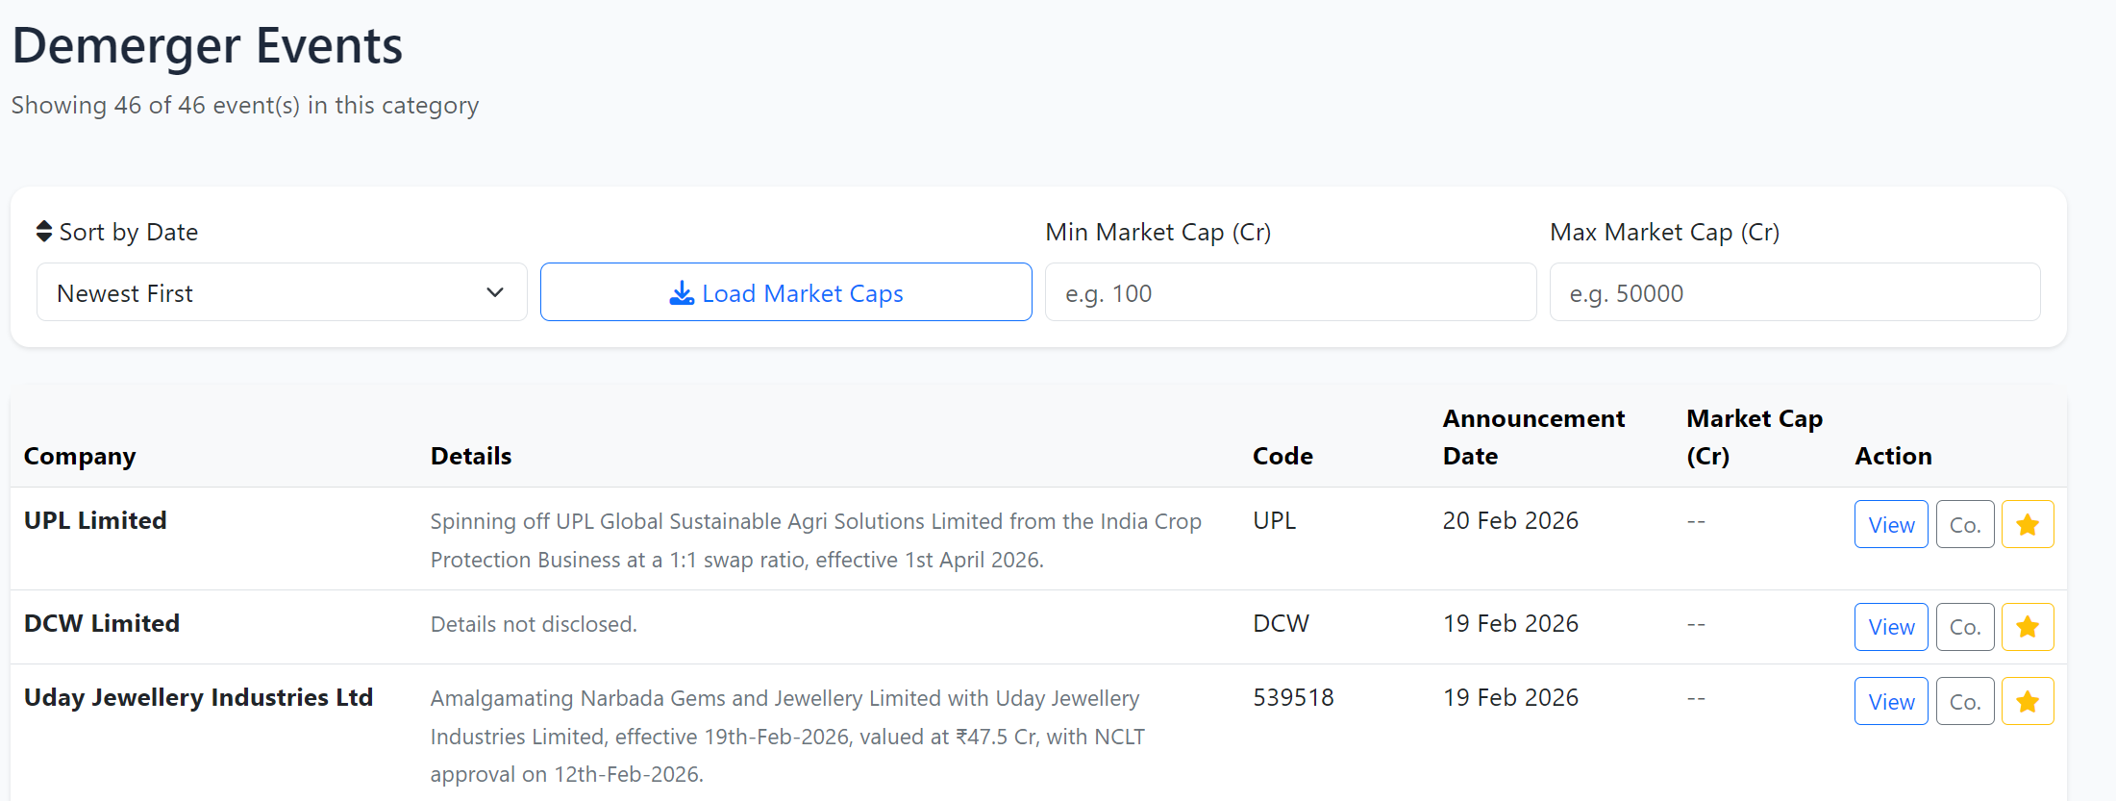Screen dimensions: 2116x801
Task: Click Uday Jewellery Industries Ltd company name
Action: [x=198, y=697]
